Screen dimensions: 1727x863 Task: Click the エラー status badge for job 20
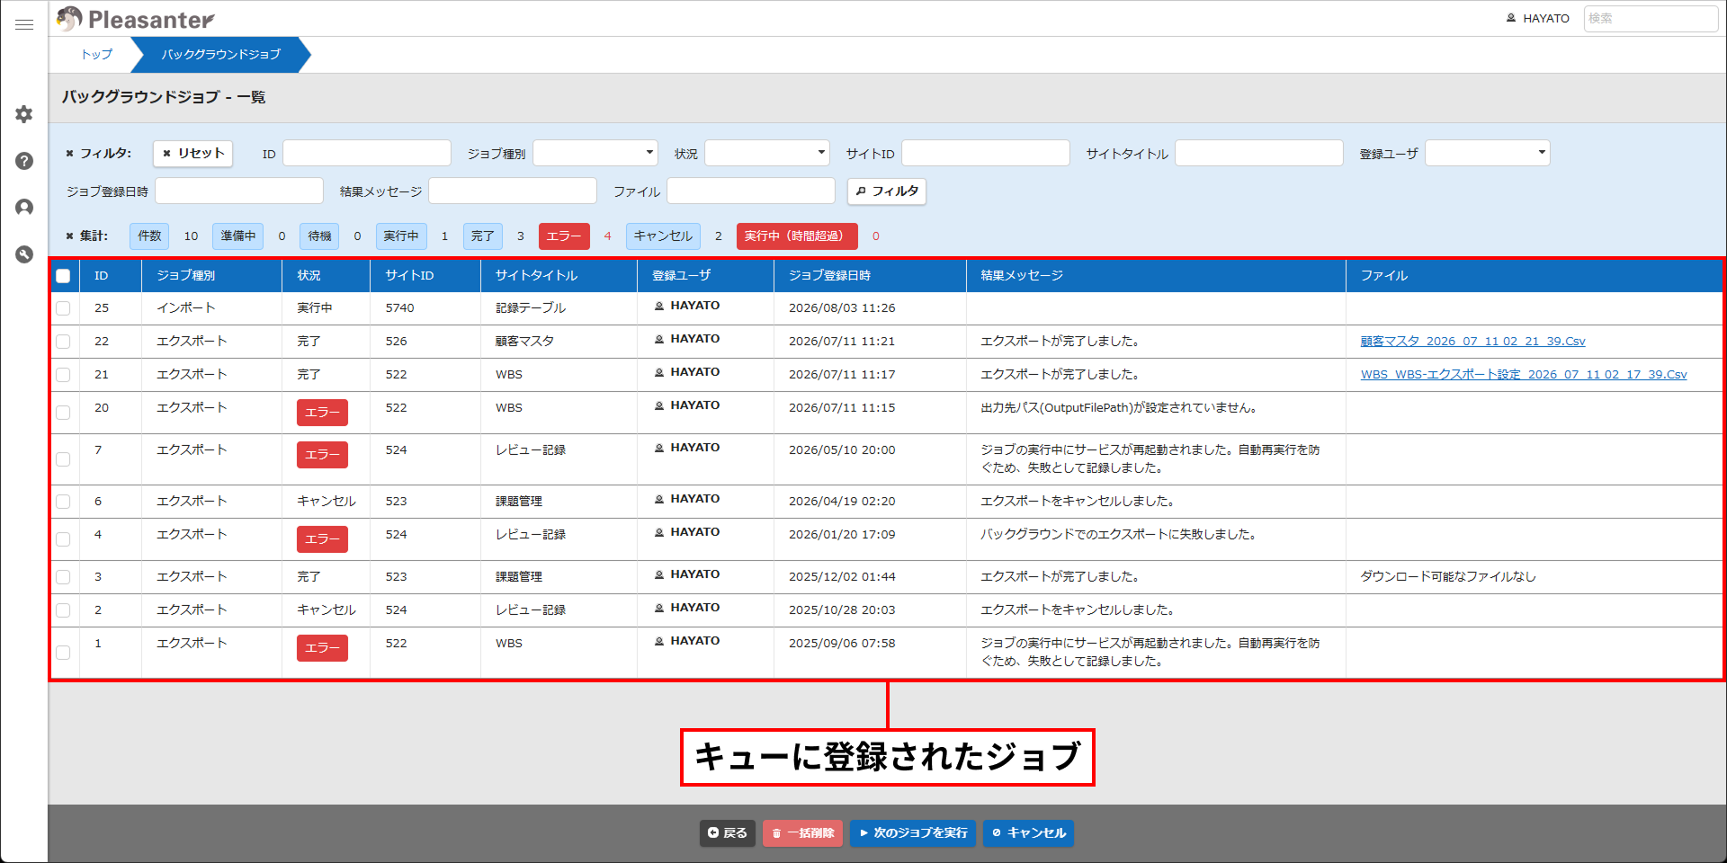point(322,413)
